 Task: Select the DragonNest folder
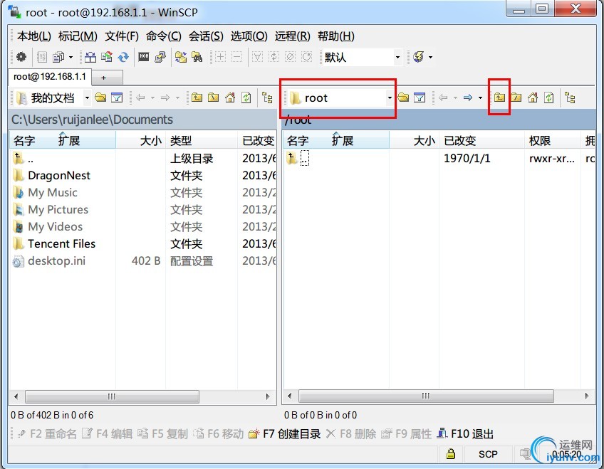pos(59,176)
